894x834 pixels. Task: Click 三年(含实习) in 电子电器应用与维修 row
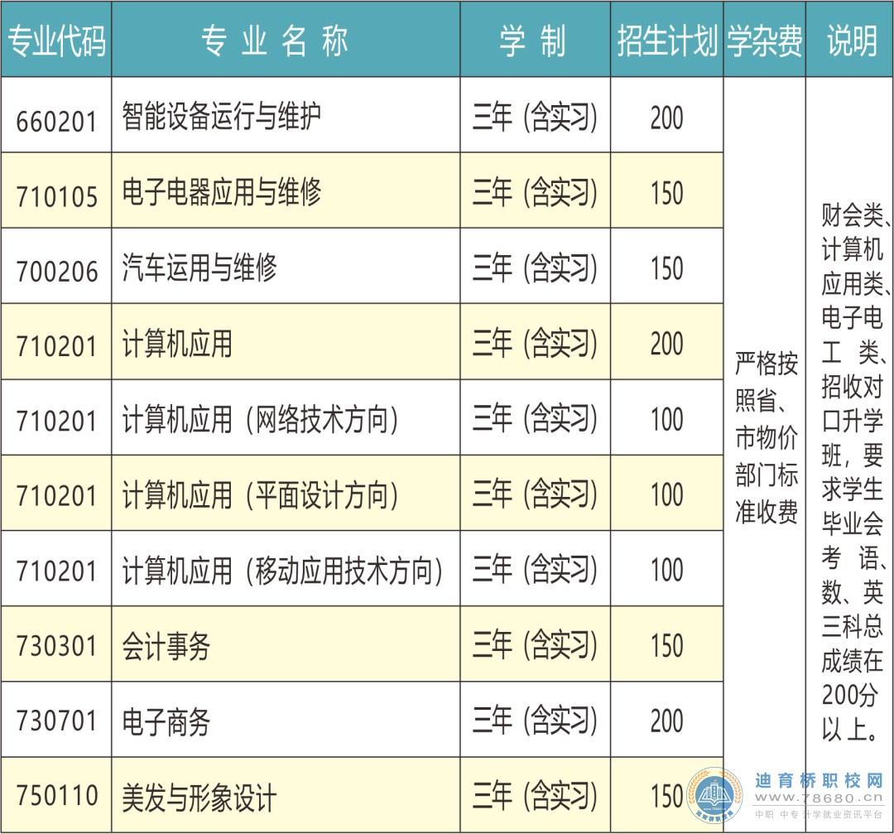pos(535,192)
